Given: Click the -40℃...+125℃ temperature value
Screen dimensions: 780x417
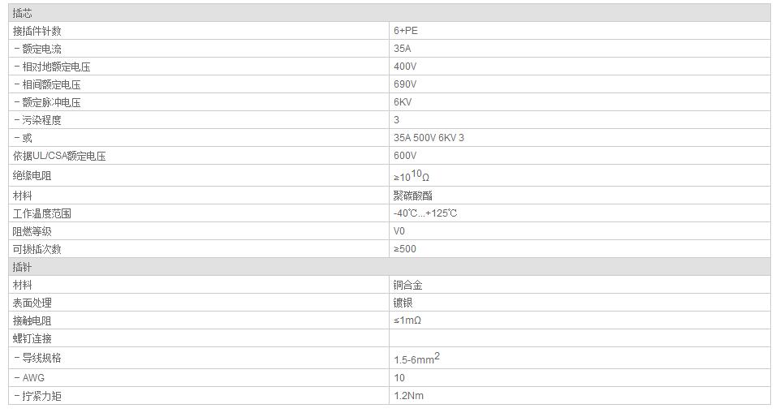Looking at the screenshot, I should 425,213.
